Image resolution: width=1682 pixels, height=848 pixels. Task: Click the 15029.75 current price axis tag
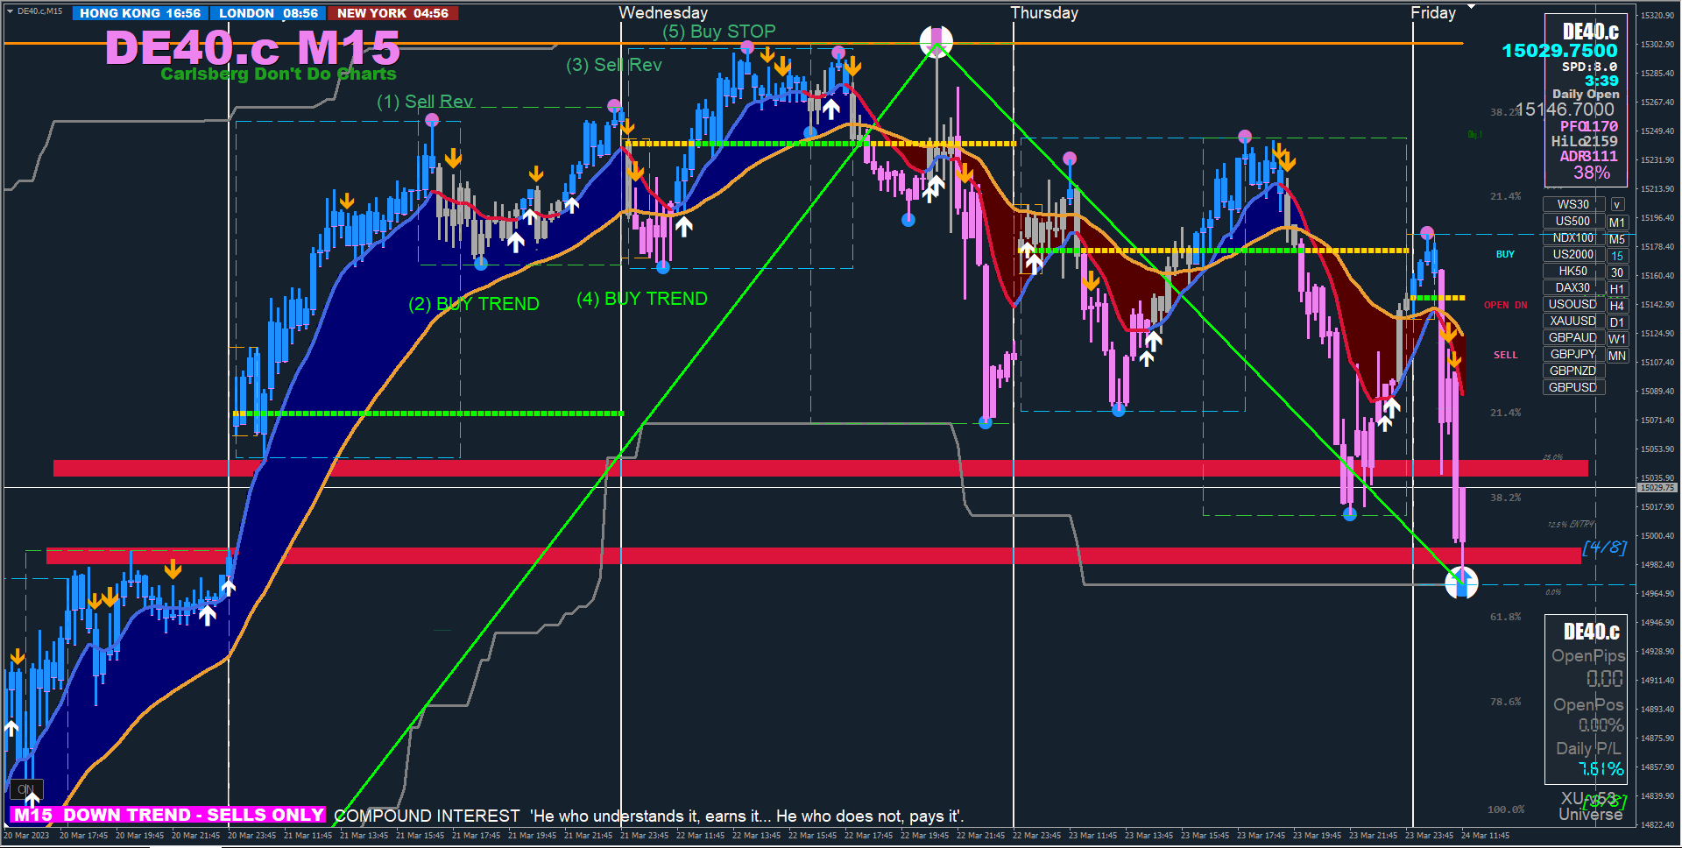pos(1657,487)
